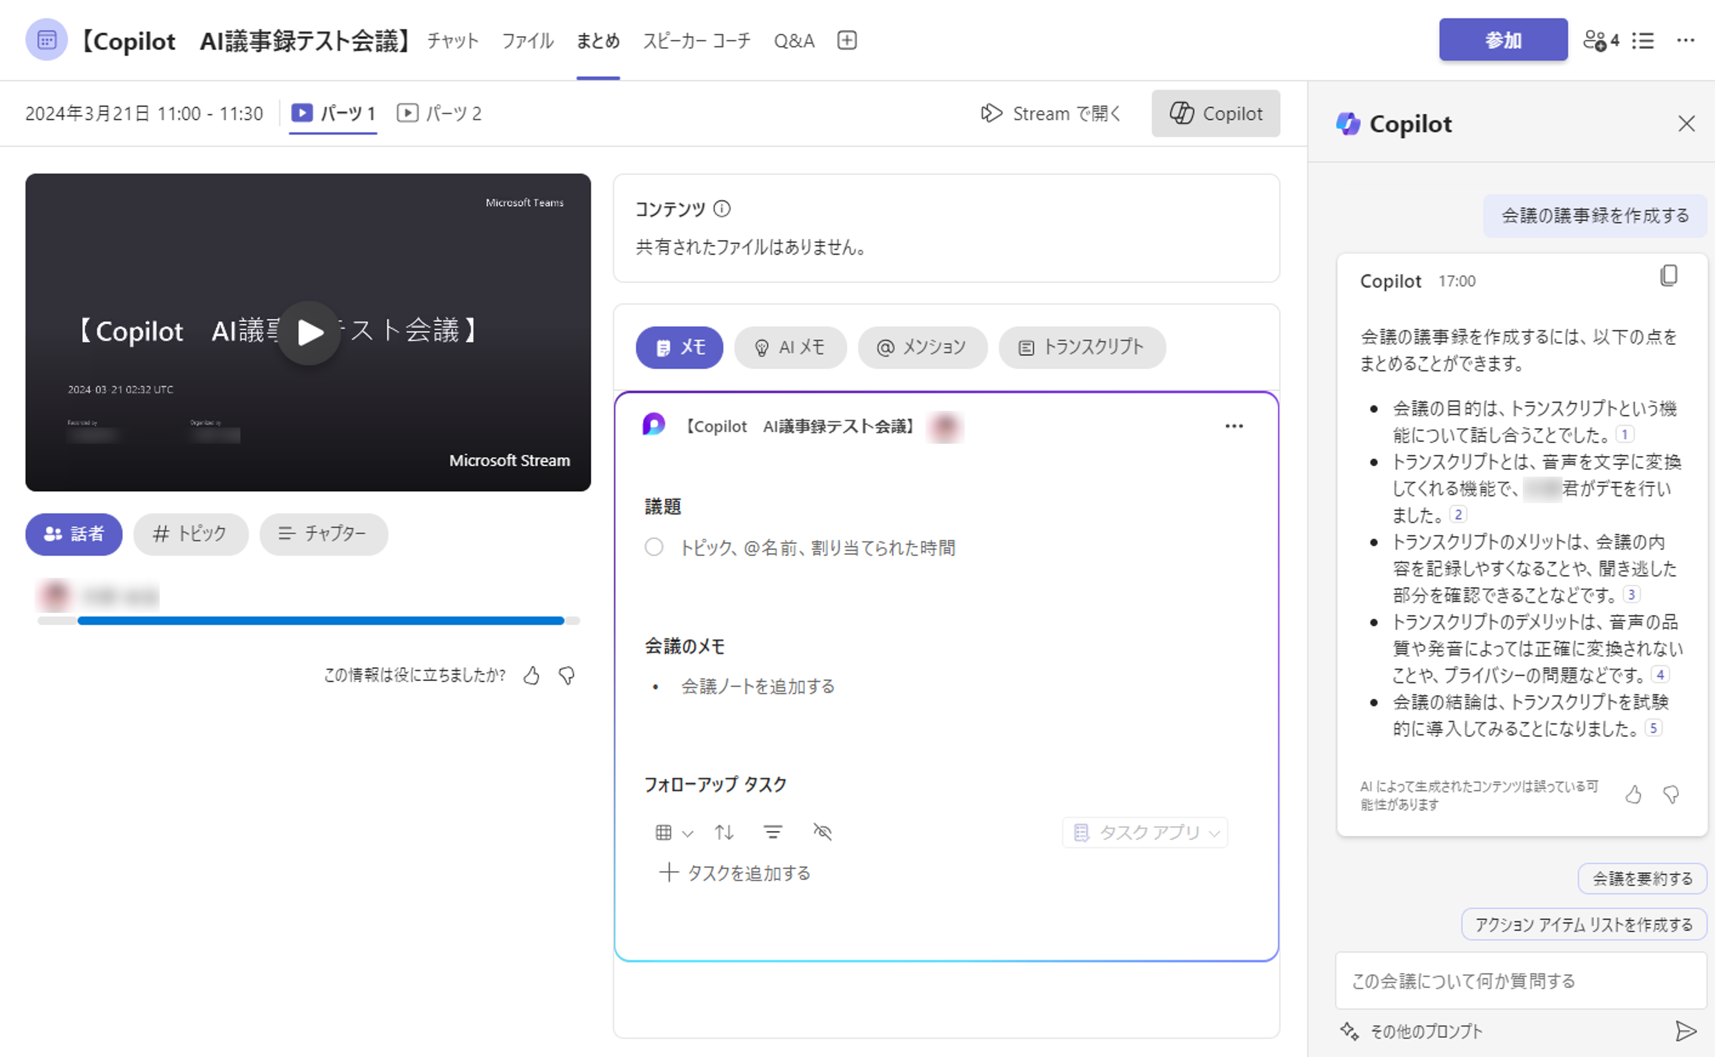Open citation reference 4
The width and height of the screenshot is (1715, 1057).
click(1660, 675)
